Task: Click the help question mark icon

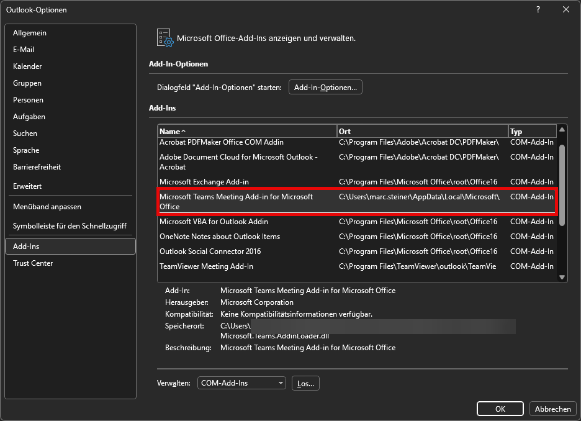Action: coord(538,9)
